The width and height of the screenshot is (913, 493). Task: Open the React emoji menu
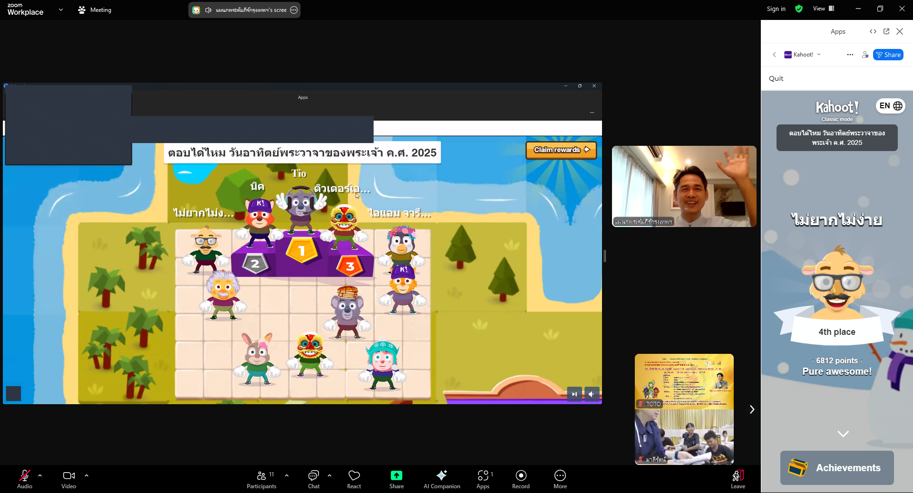[354, 479]
